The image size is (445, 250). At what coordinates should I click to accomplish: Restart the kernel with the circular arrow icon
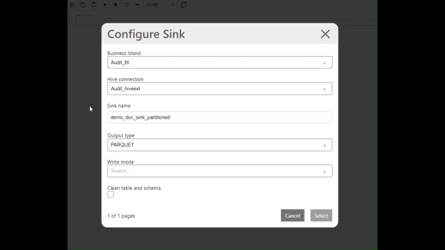click(126, 5)
